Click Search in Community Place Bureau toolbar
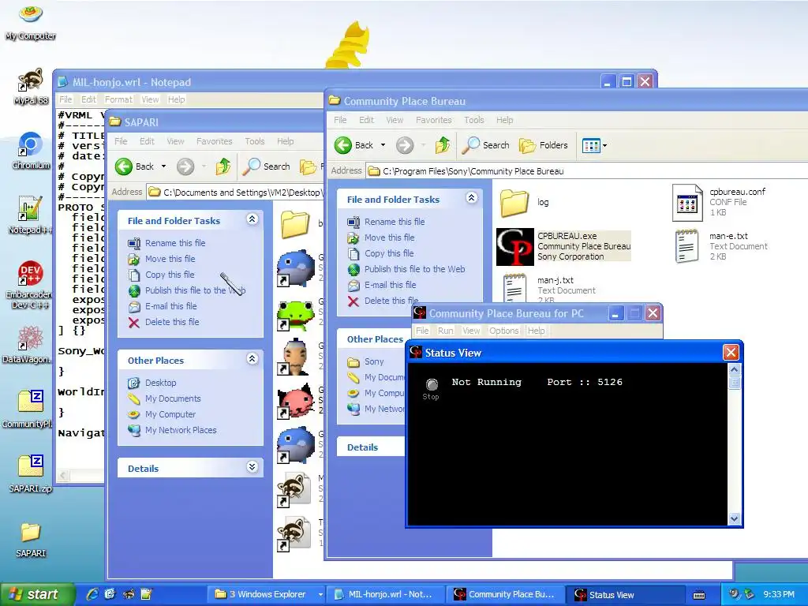Image resolution: width=808 pixels, height=606 pixels. click(485, 145)
